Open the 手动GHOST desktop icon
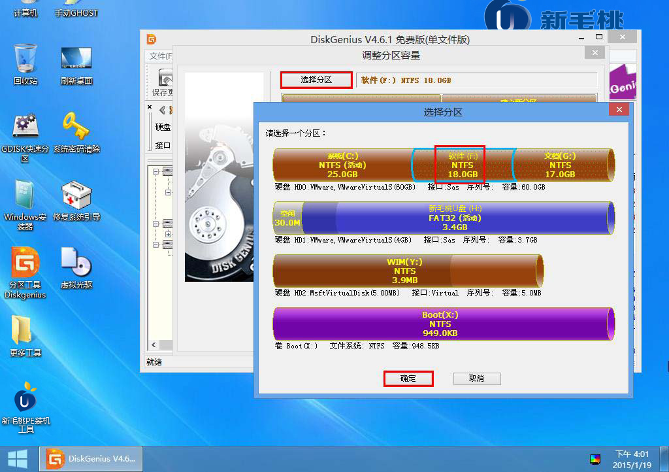 76,8
